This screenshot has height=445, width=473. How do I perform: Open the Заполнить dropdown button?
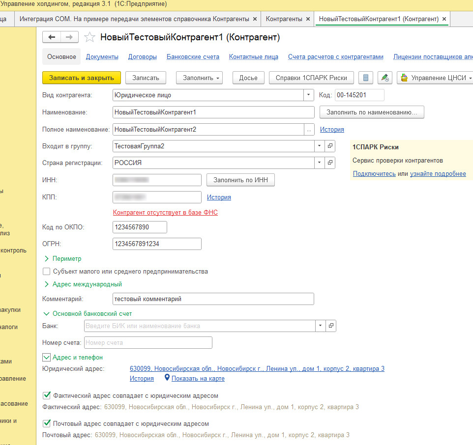[x=200, y=78]
